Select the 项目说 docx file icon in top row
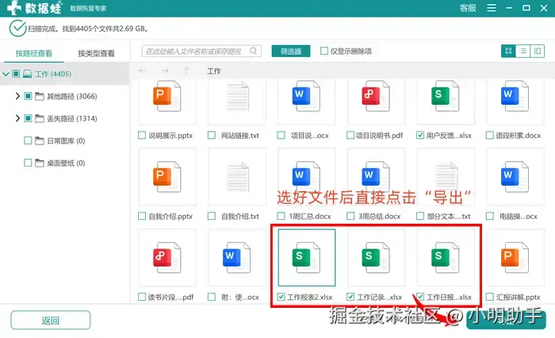555x338 pixels. [306, 96]
